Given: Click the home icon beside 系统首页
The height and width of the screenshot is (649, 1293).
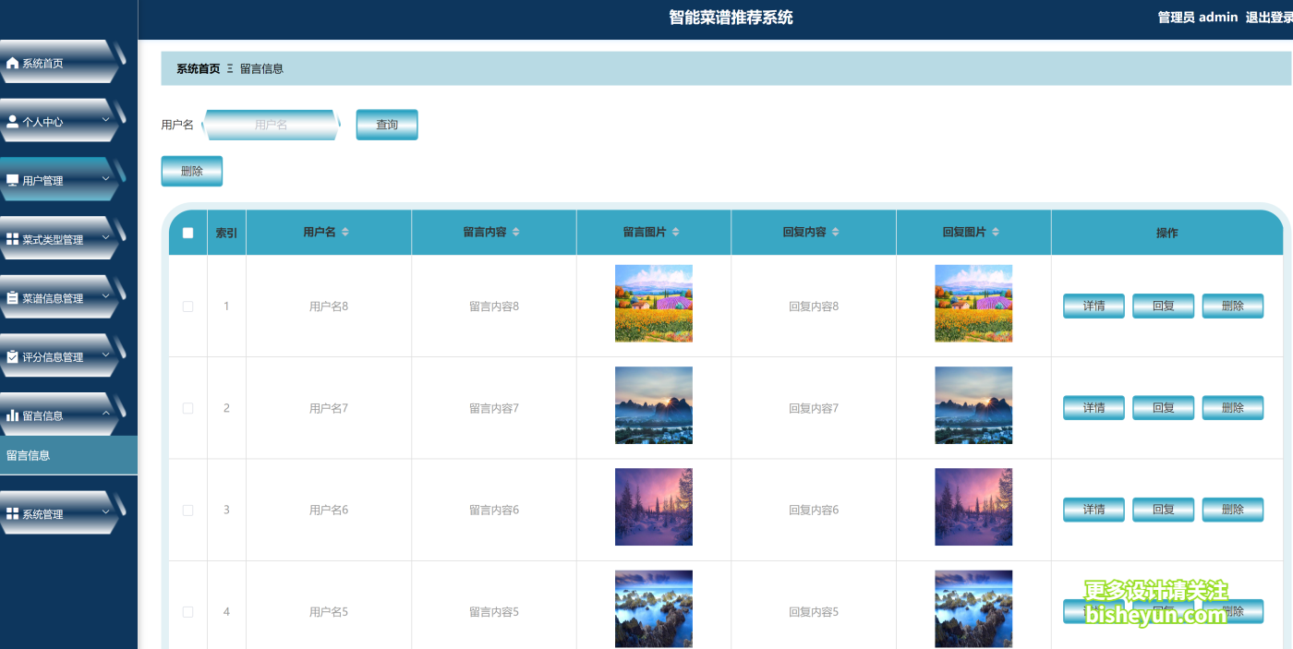Looking at the screenshot, I should click(x=12, y=63).
